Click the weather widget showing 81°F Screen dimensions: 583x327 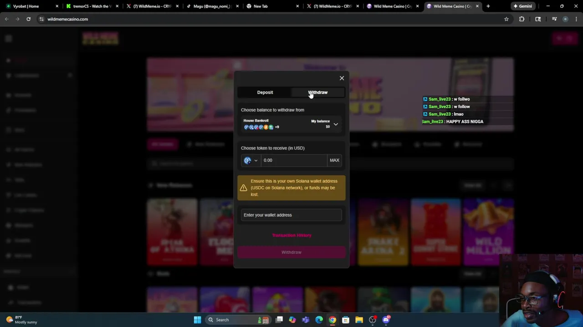click(x=22, y=320)
